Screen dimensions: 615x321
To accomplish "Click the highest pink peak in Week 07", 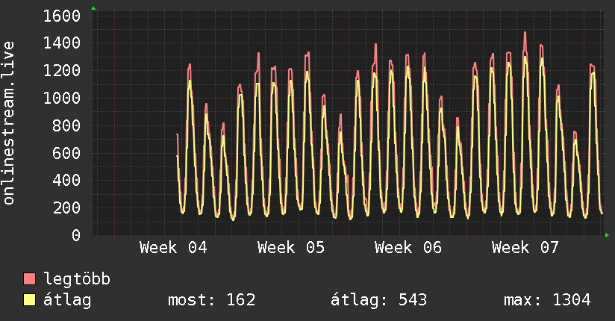I will point(525,33).
